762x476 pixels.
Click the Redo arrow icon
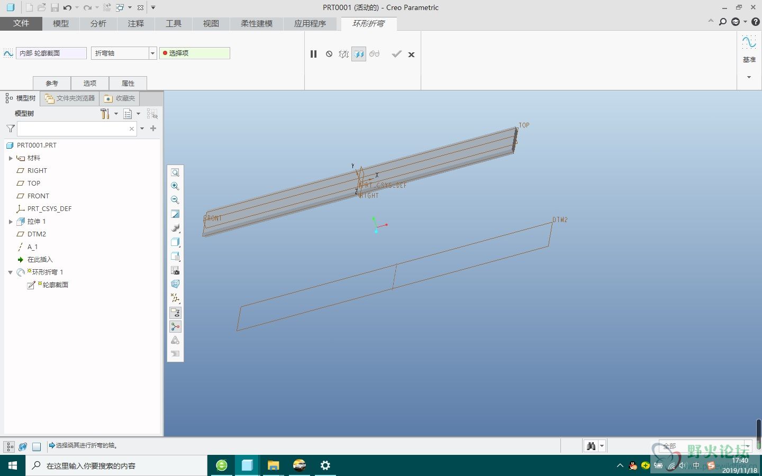87,7
